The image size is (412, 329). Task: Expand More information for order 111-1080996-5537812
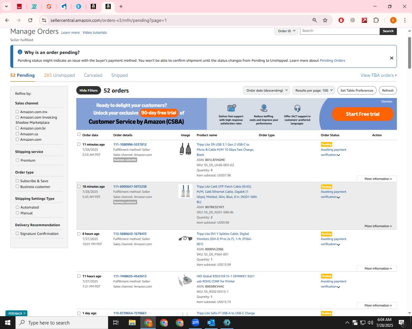tap(378, 179)
